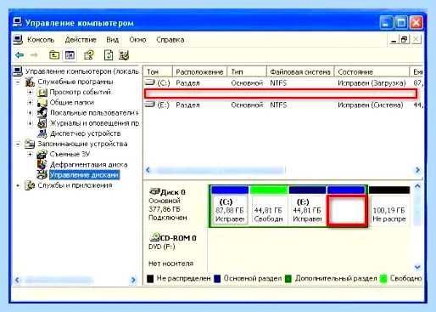This screenshot has height=312, width=436.
Task: Click the Съемные ЗУ icon
Action: tap(42, 154)
